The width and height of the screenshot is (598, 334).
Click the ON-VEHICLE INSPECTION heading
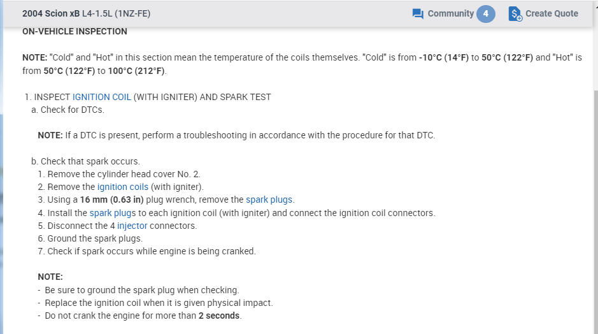(75, 31)
